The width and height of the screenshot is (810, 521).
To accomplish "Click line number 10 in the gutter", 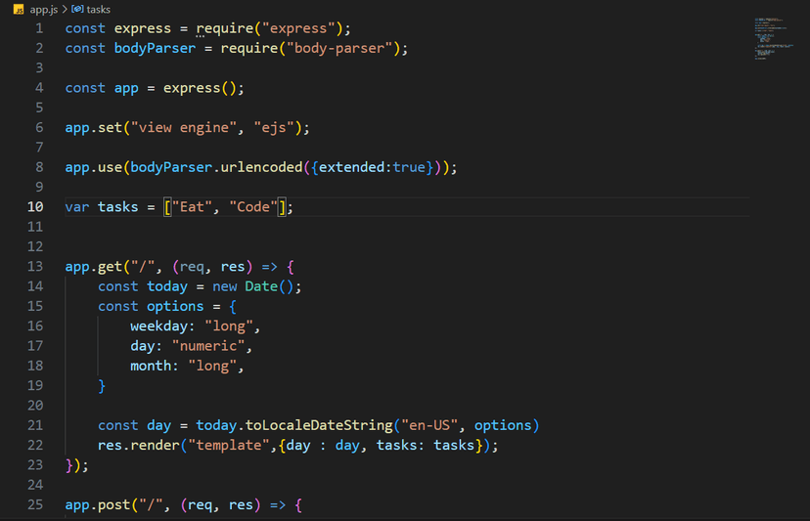I will pyautogui.click(x=35, y=207).
